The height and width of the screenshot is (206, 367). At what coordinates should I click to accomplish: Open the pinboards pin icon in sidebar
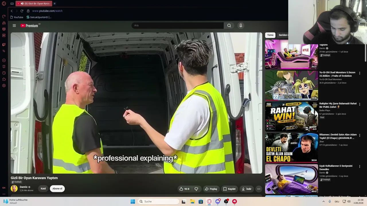(x=4, y=67)
